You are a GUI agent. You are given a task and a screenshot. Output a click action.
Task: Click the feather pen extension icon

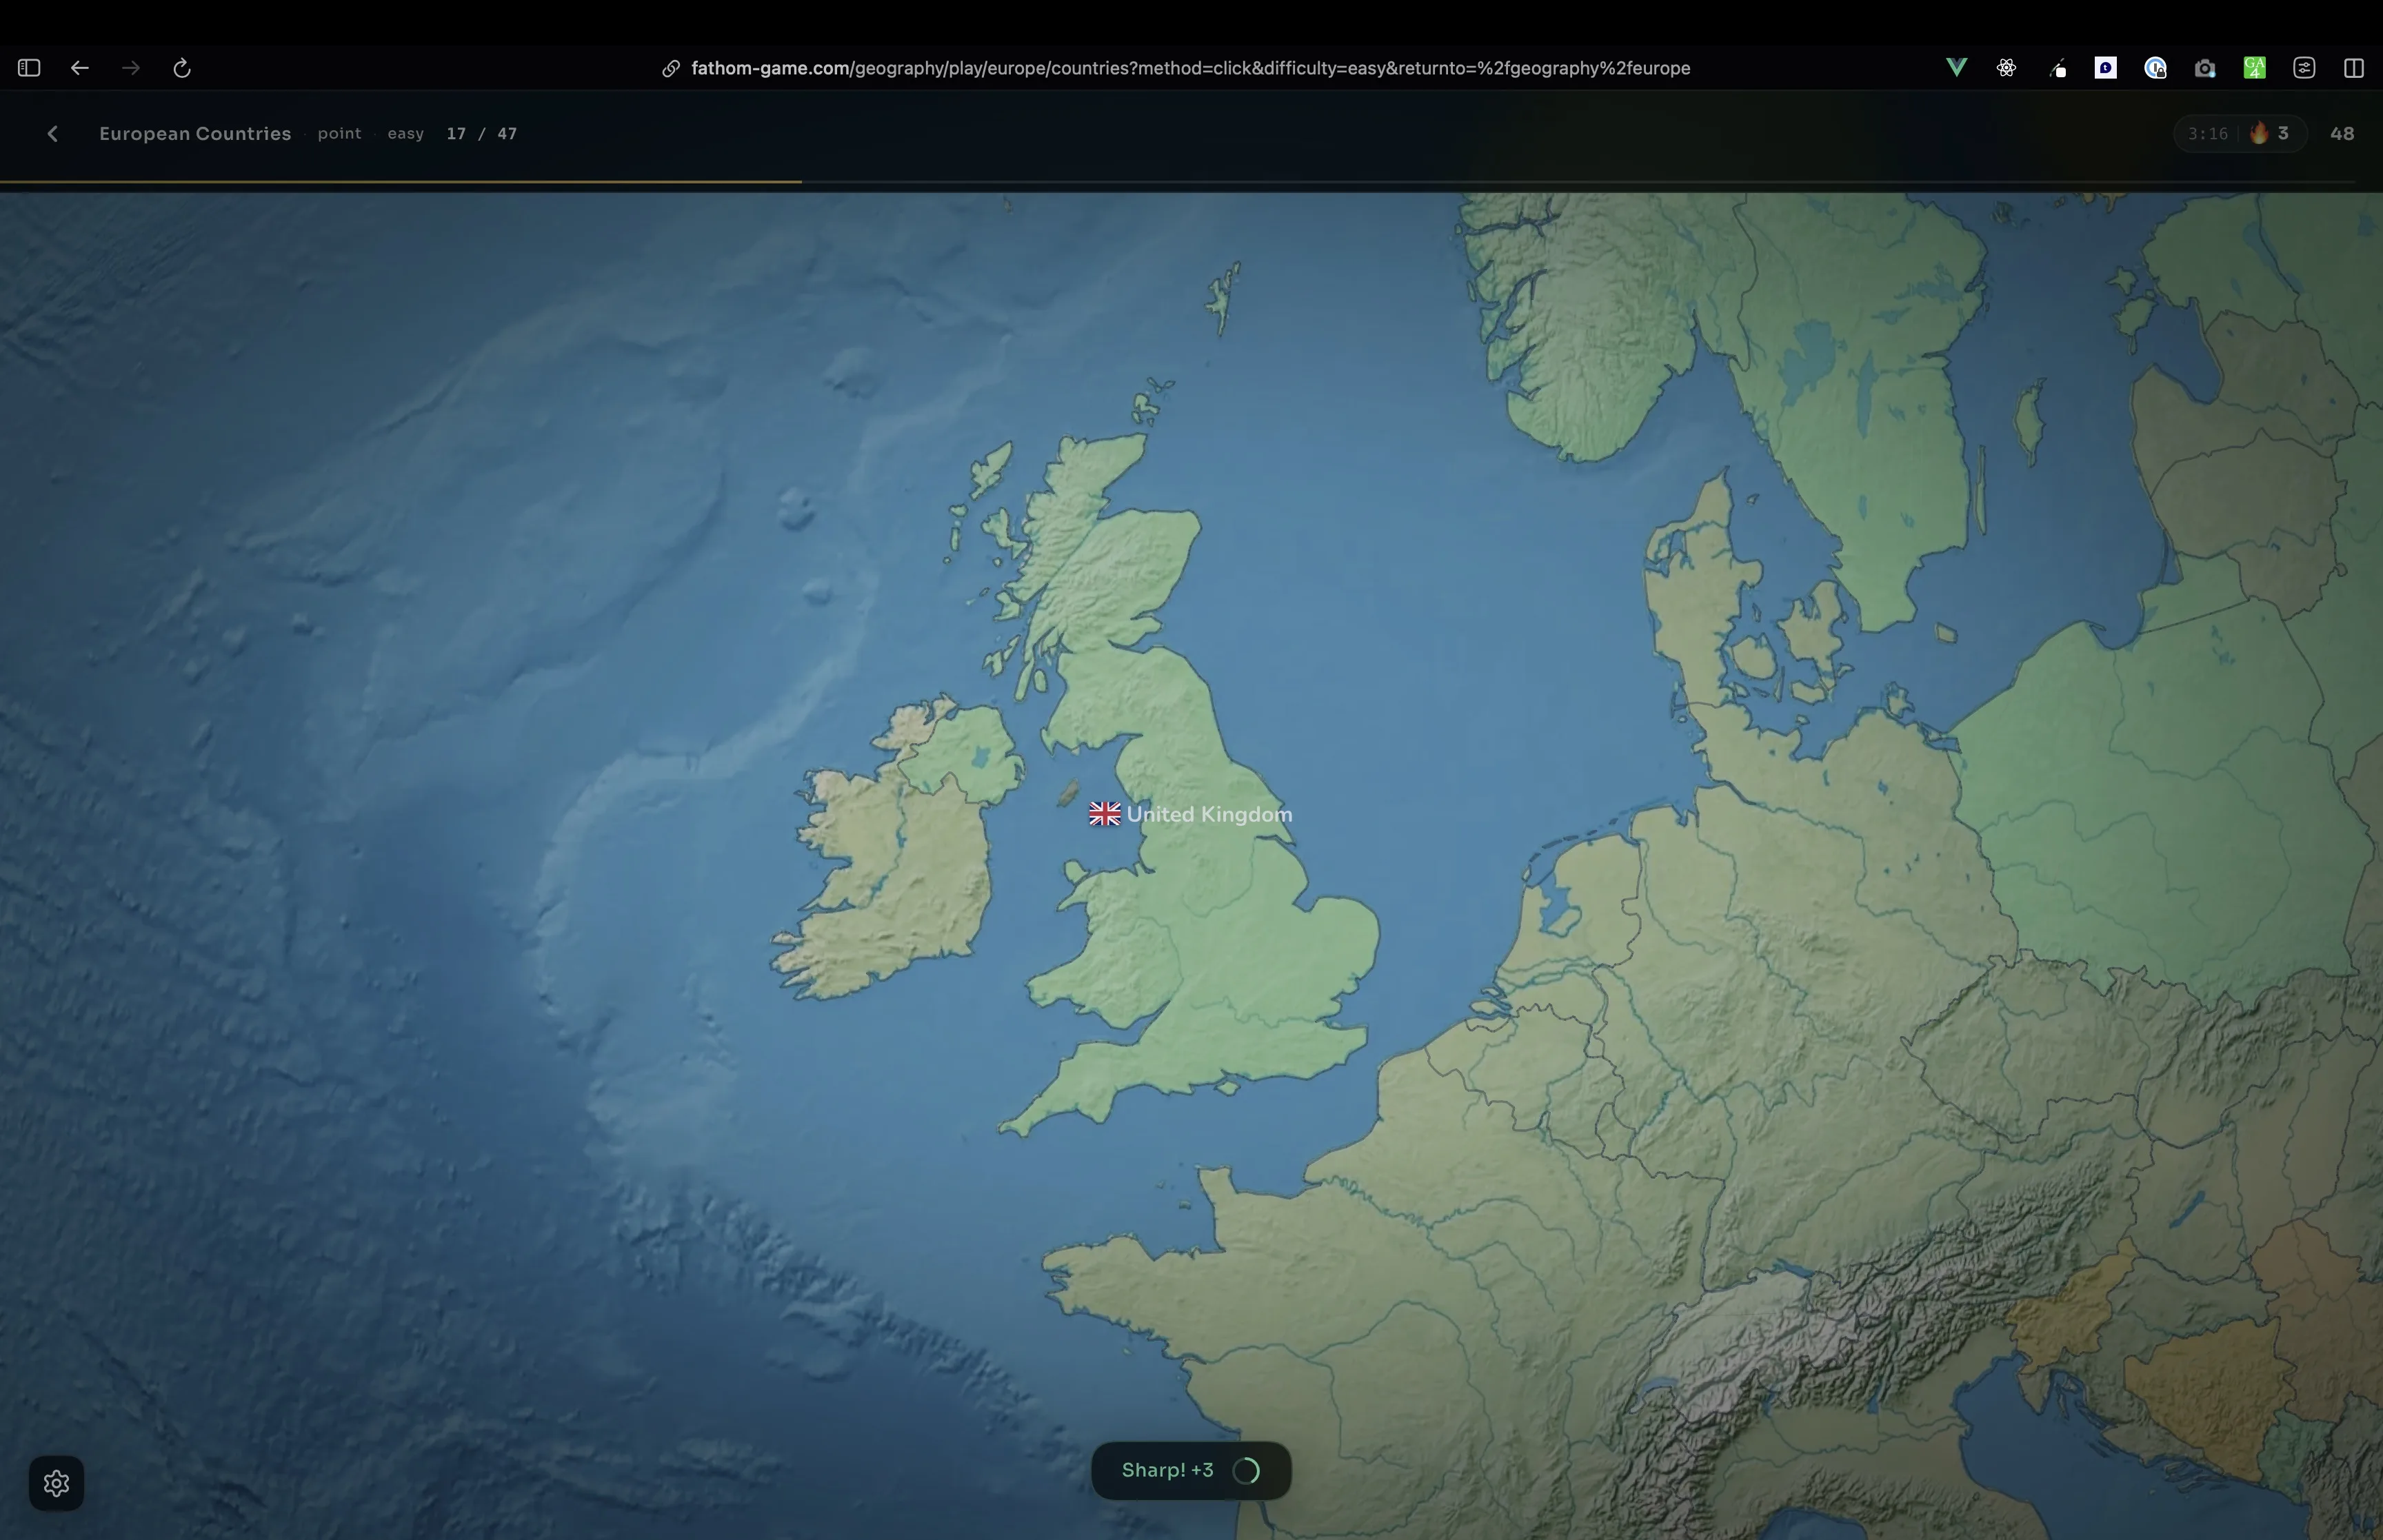(2057, 68)
